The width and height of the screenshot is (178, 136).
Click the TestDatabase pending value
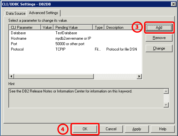(66, 33)
